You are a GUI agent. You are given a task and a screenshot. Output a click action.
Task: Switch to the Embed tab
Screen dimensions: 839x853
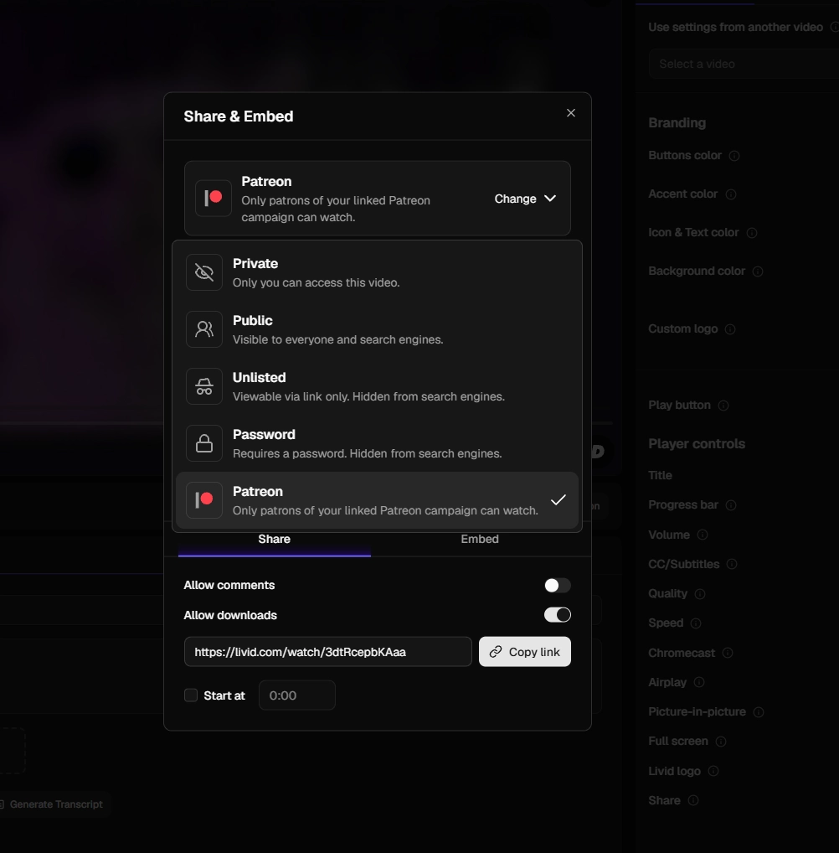(480, 540)
